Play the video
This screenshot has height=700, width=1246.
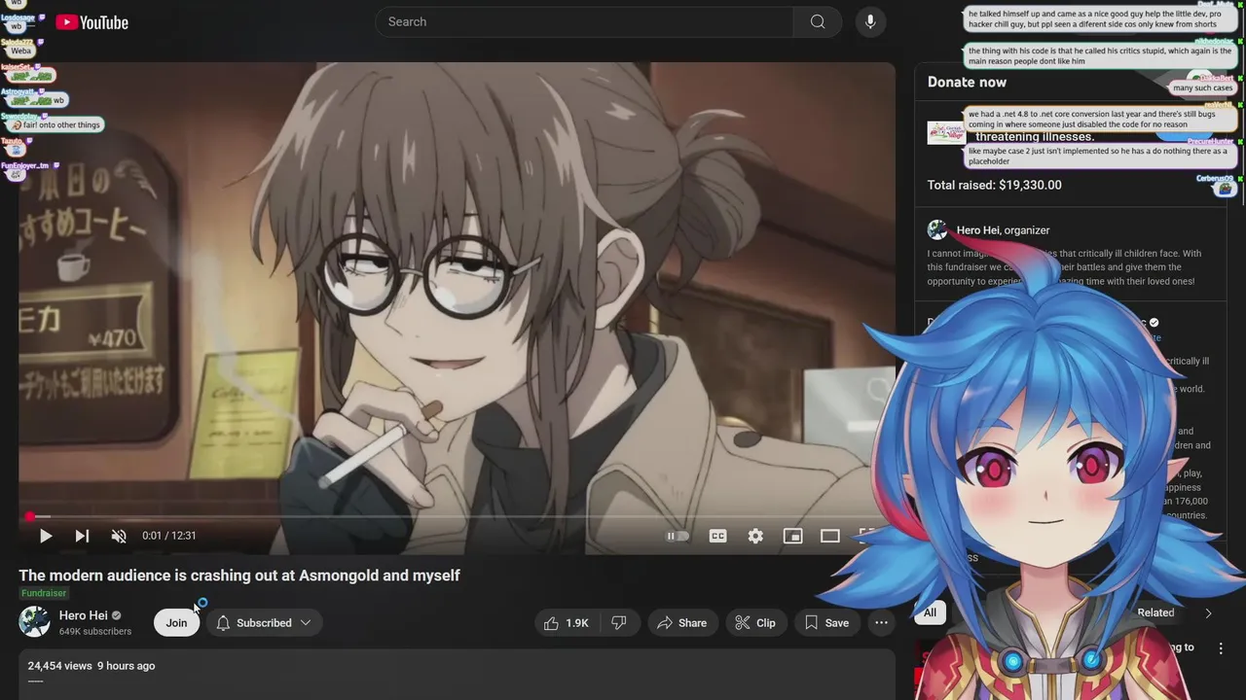(x=45, y=536)
